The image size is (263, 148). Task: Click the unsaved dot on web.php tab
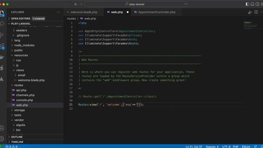(128, 12)
